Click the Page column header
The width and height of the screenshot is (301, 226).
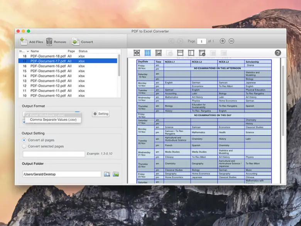(x=71, y=51)
